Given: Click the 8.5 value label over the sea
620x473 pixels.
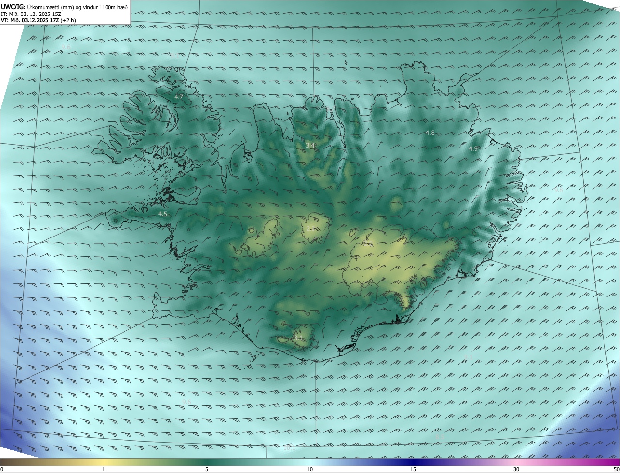Looking at the screenshot, I should point(440,437).
